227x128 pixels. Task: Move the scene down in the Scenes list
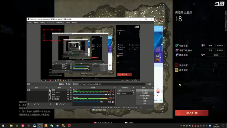coord(38,104)
